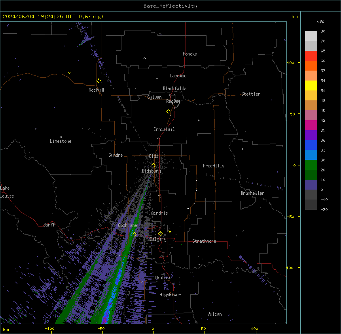The image size is (341, 334).
Task: Click the ThreeHills map label
Action: 212,166
